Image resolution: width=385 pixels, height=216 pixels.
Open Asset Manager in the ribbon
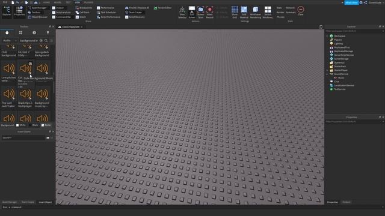37,8
